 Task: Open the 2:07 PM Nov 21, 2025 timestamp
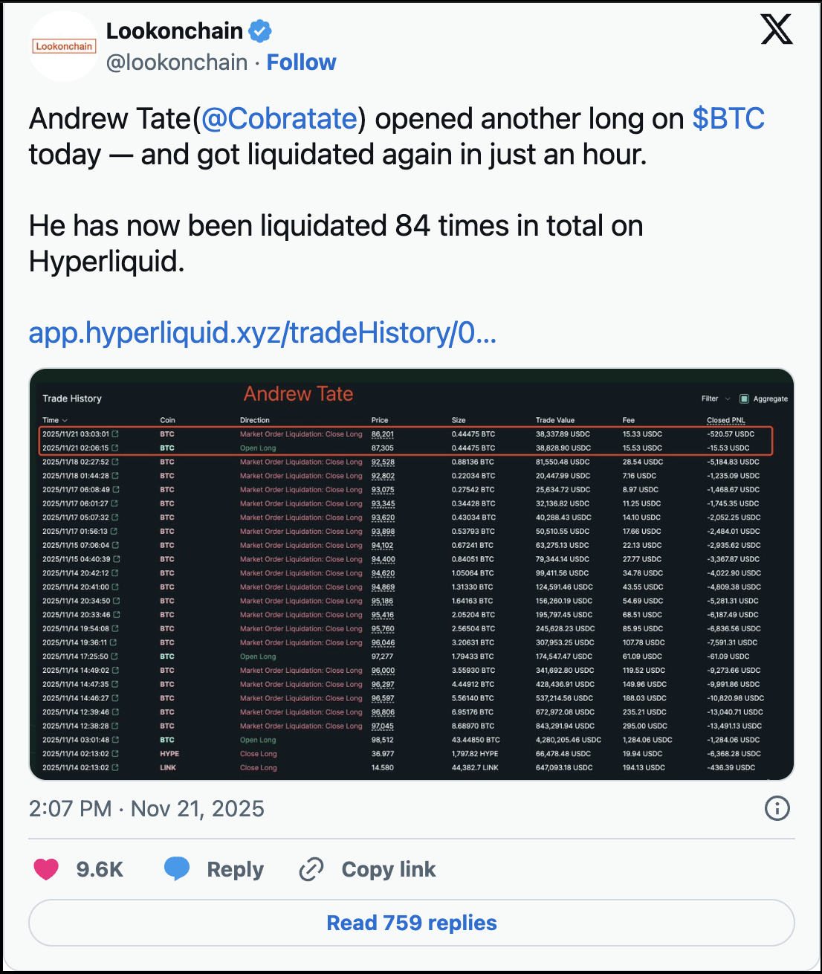pos(146,809)
